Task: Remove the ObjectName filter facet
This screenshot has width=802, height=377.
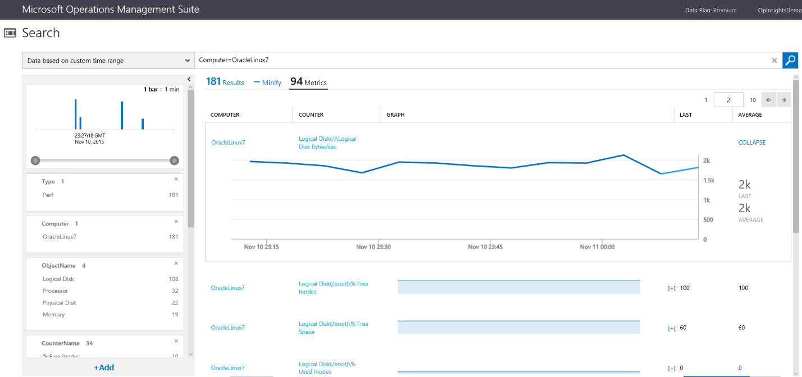Action: coord(176,263)
